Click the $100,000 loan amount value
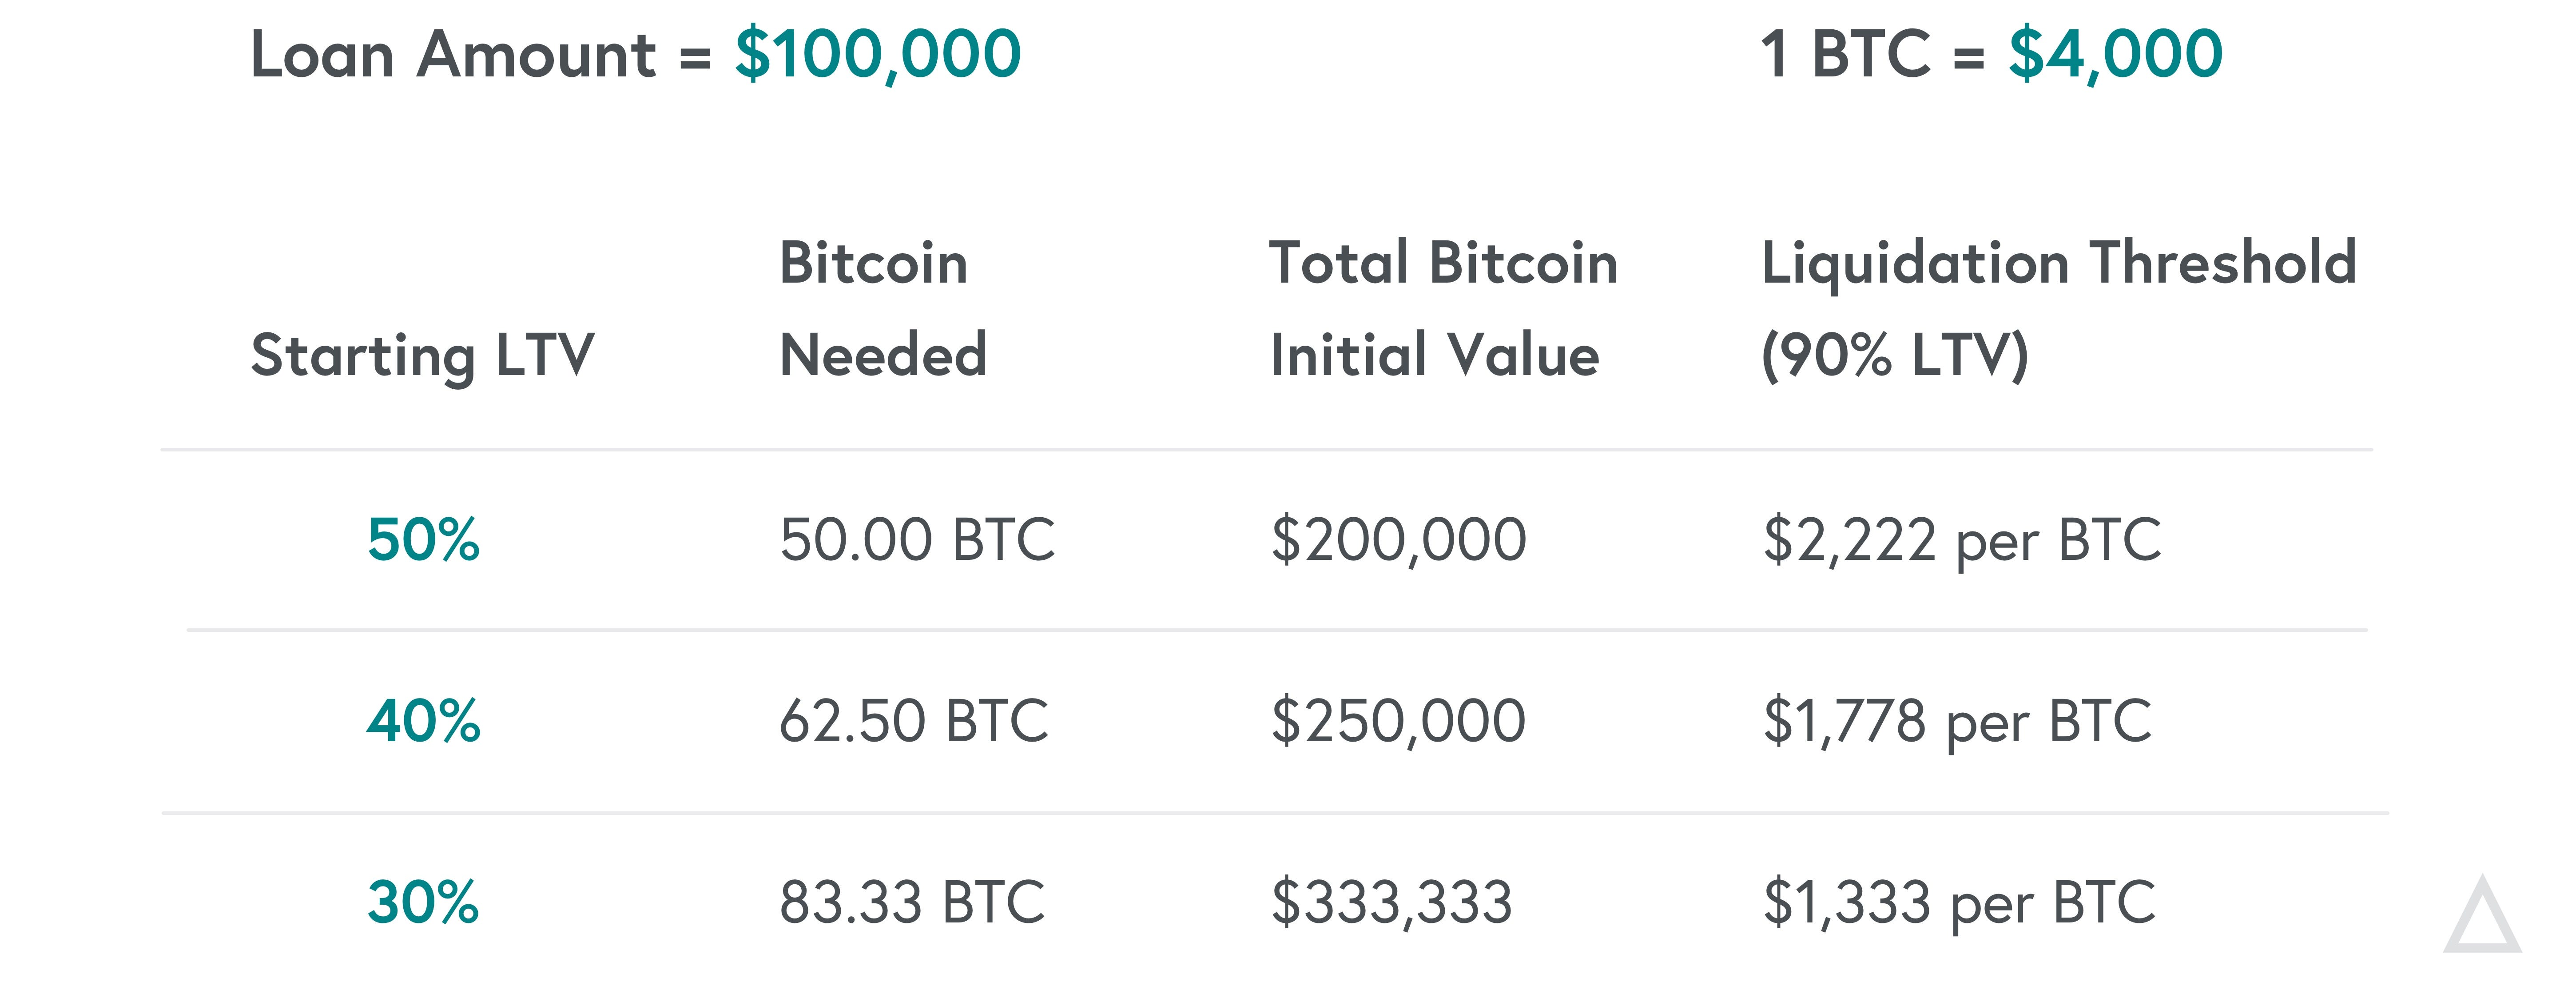 click(878, 55)
